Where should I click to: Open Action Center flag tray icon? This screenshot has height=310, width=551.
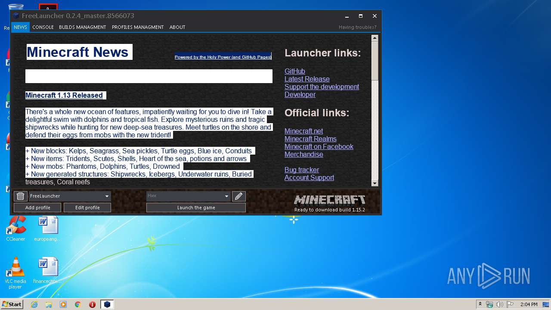pos(510,304)
